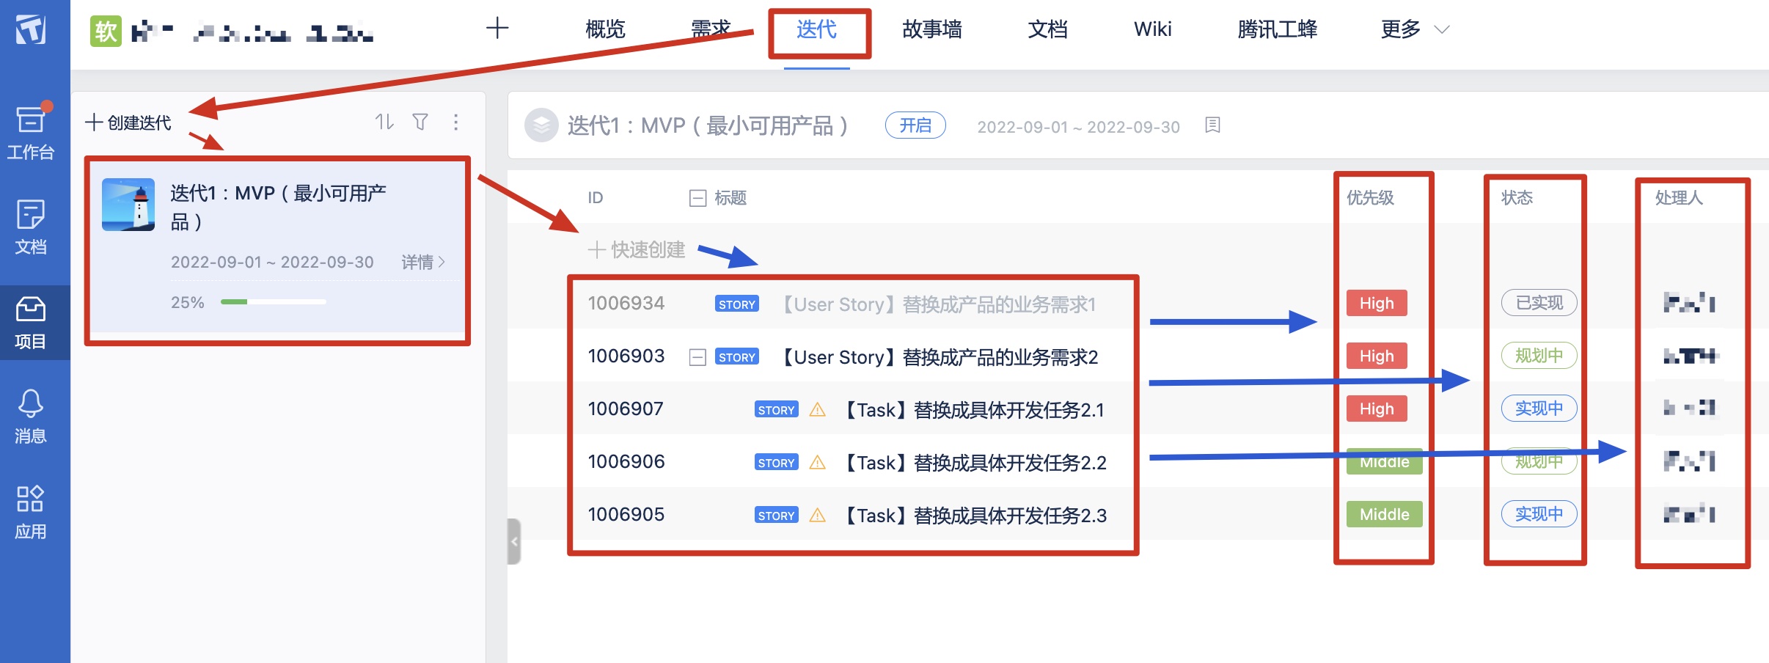Click the ID column header
This screenshot has width=1769, height=663.
[595, 198]
